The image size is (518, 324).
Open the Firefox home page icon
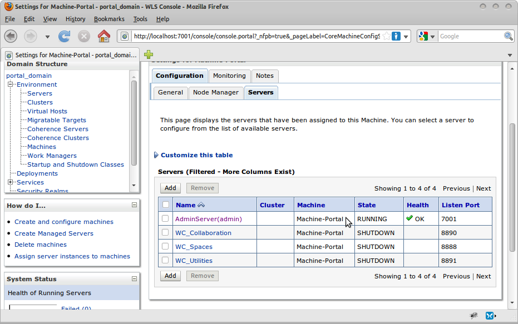click(x=104, y=36)
